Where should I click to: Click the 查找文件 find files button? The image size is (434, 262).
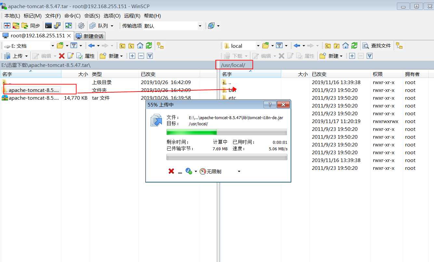pos(377,46)
